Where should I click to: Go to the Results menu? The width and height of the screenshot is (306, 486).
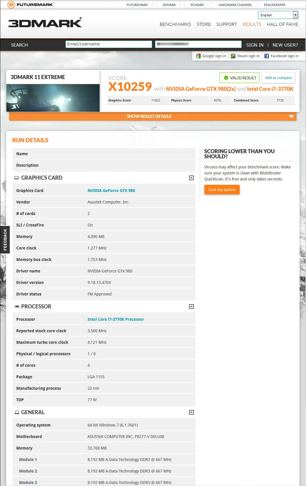click(252, 24)
